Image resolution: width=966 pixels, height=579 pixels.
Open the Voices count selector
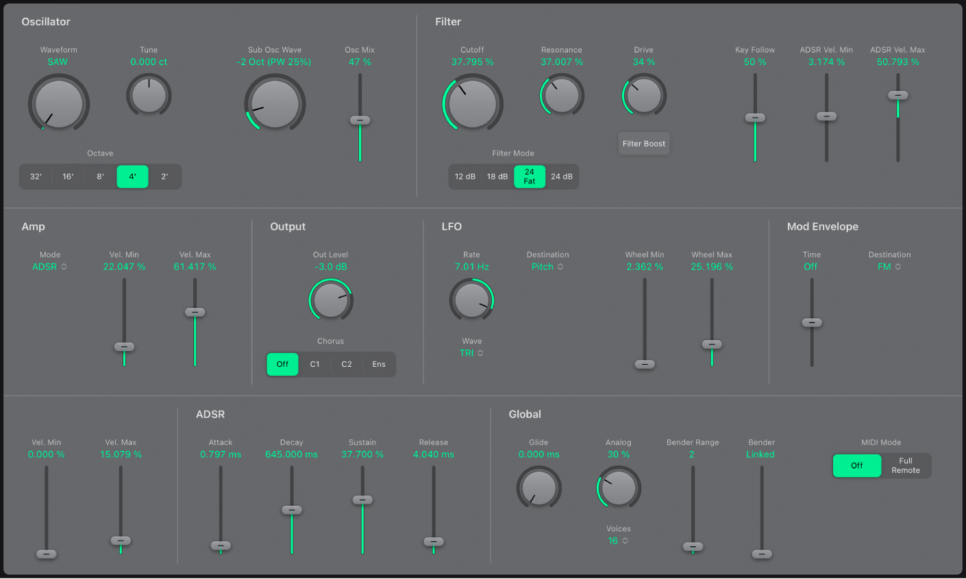[x=618, y=541]
